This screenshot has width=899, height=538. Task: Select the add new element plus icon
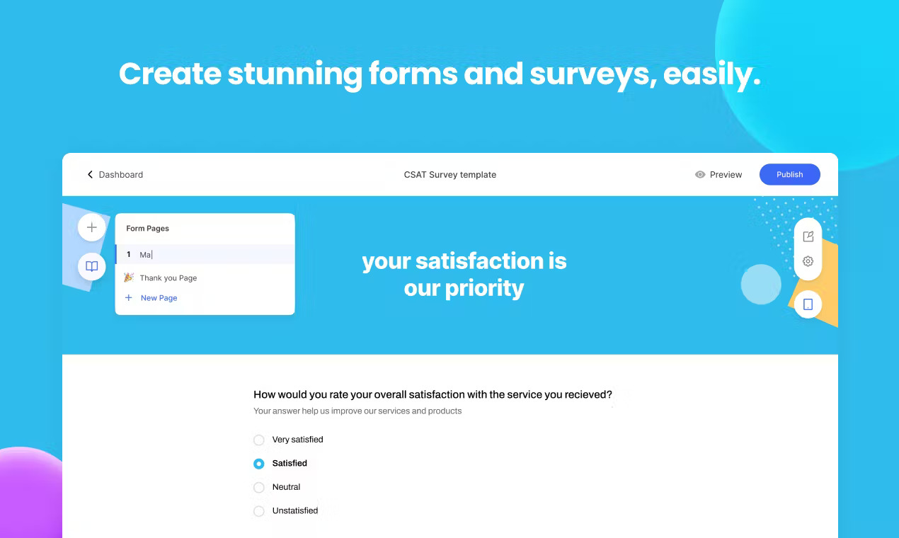pyautogui.click(x=91, y=227)
